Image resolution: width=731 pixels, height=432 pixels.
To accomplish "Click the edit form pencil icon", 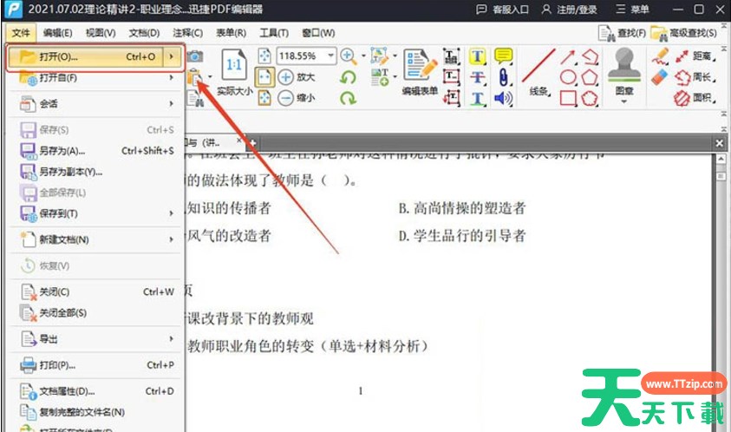I will pos(420,65).
